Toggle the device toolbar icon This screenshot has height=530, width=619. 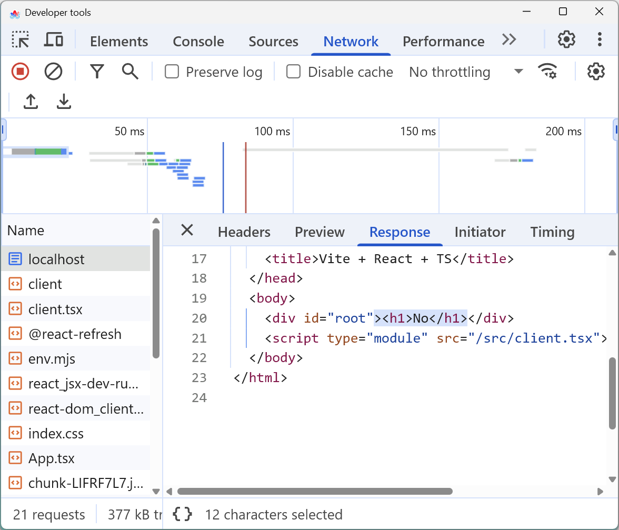click(53, 39)
